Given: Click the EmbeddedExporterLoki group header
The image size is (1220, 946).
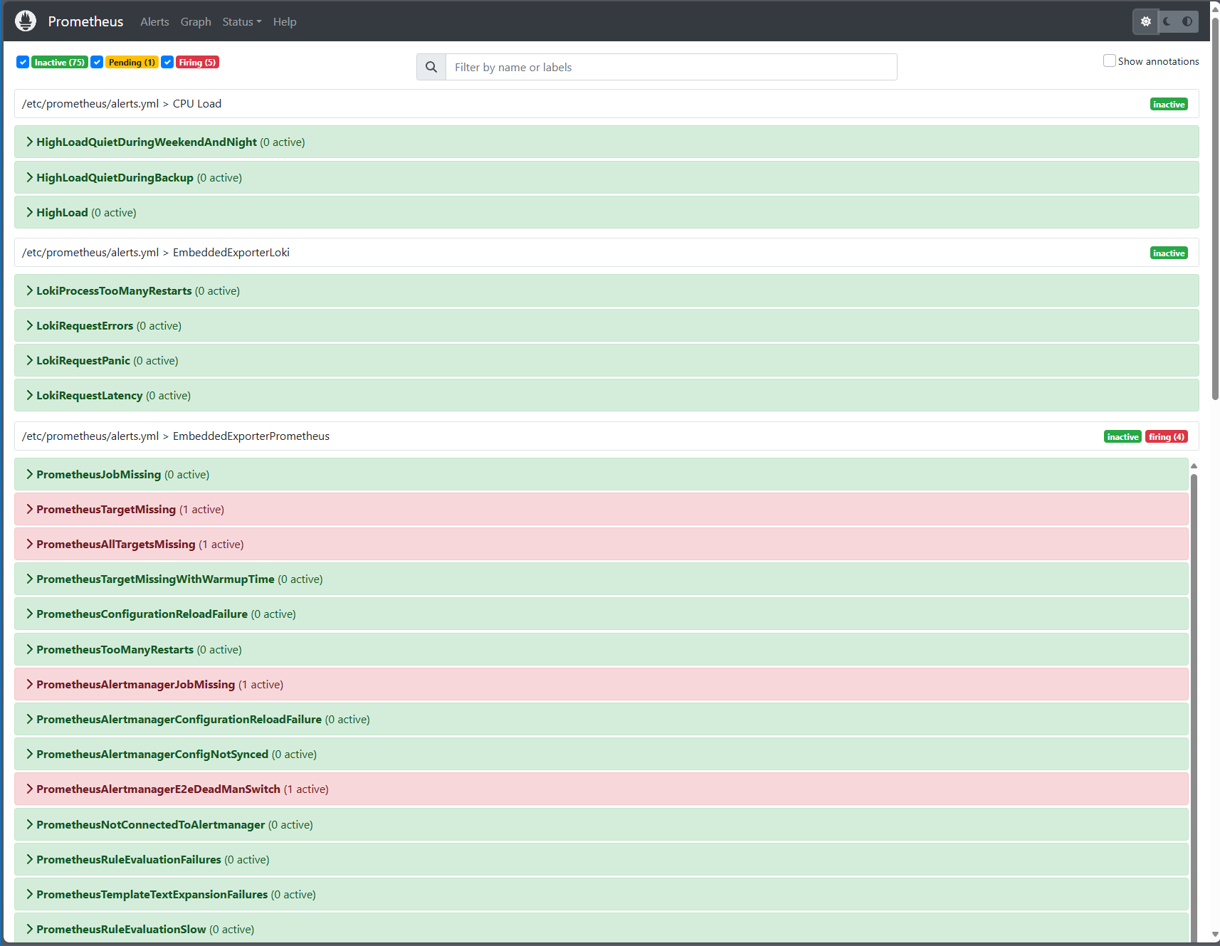Looking at the screenshot, I should coord(606,253).
